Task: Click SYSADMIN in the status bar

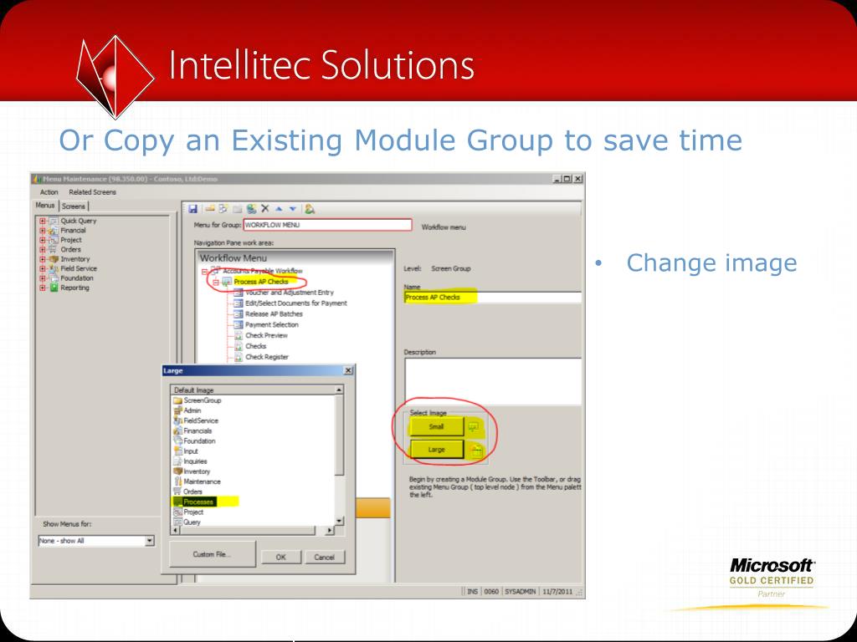Action: 520,592
